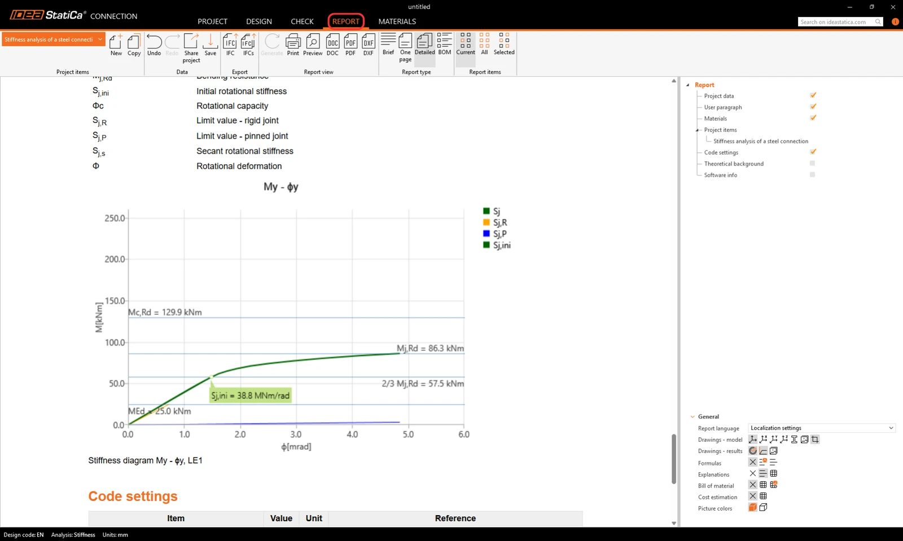Viewport: 903px width, 541px height.
Task: Export the single IFC file
Action: point(230,45)
